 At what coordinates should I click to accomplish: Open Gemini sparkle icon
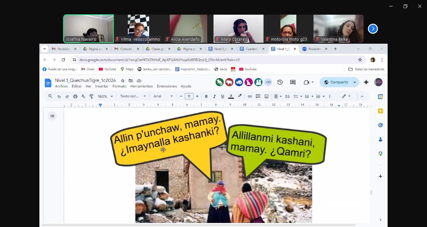coord(366,82)
